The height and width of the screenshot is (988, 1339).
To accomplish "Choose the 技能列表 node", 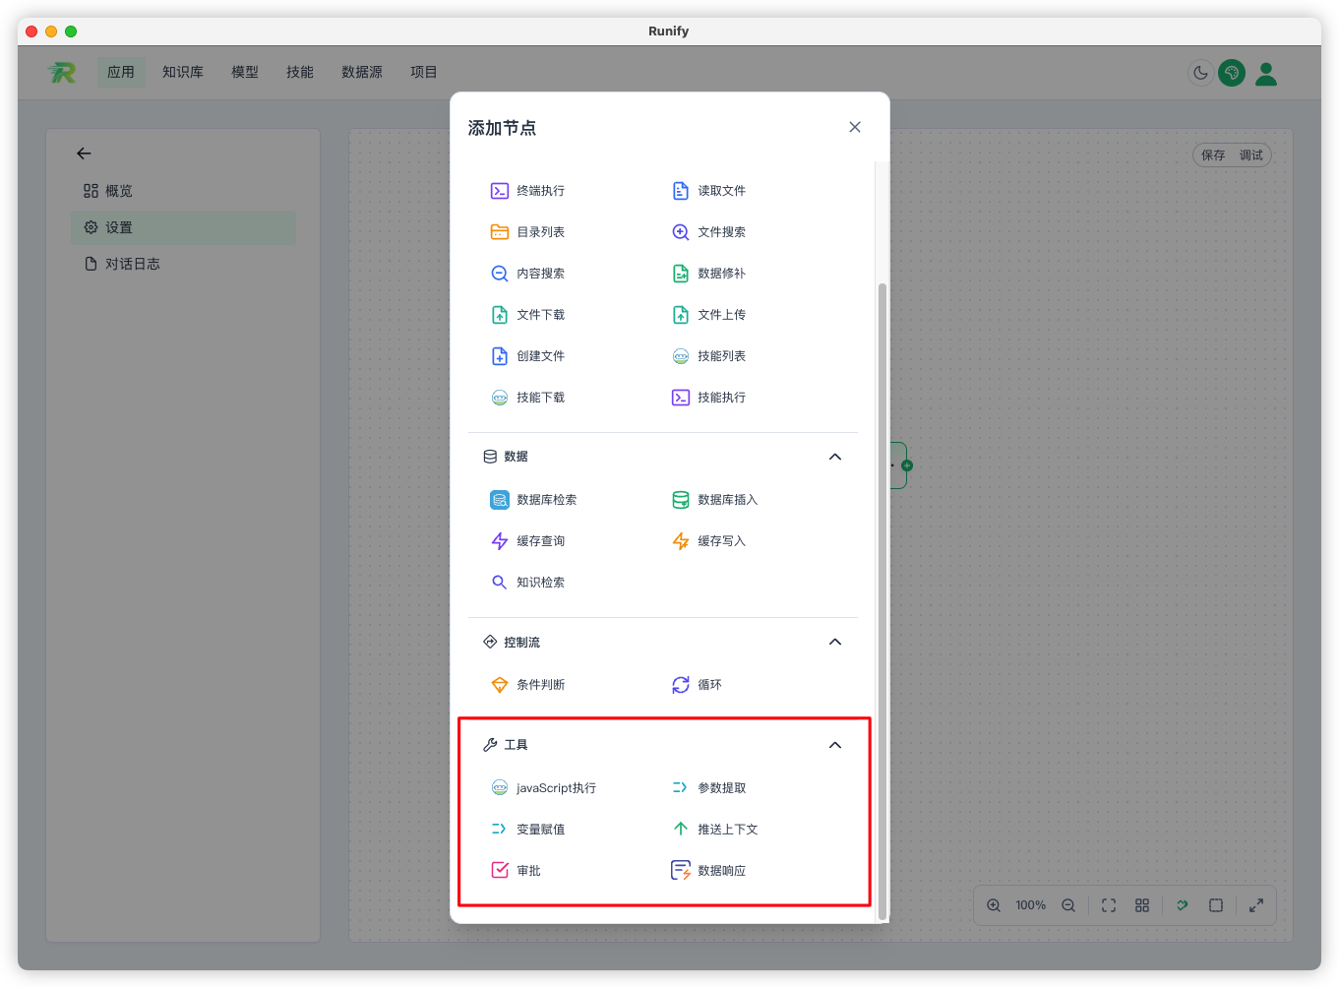I will (708, 356).
